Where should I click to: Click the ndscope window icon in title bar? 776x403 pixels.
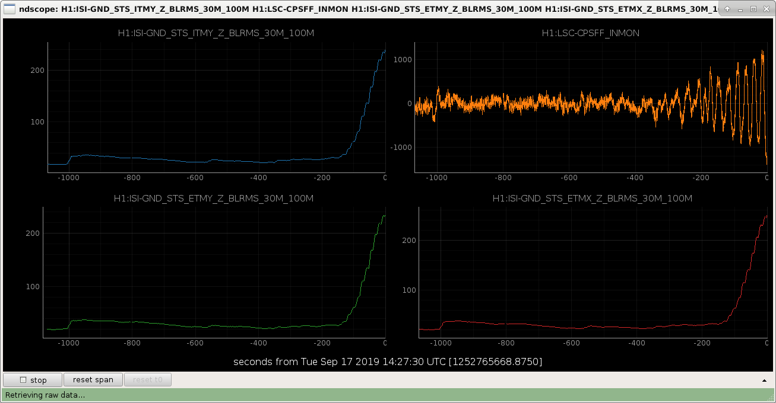coord(10,9)
